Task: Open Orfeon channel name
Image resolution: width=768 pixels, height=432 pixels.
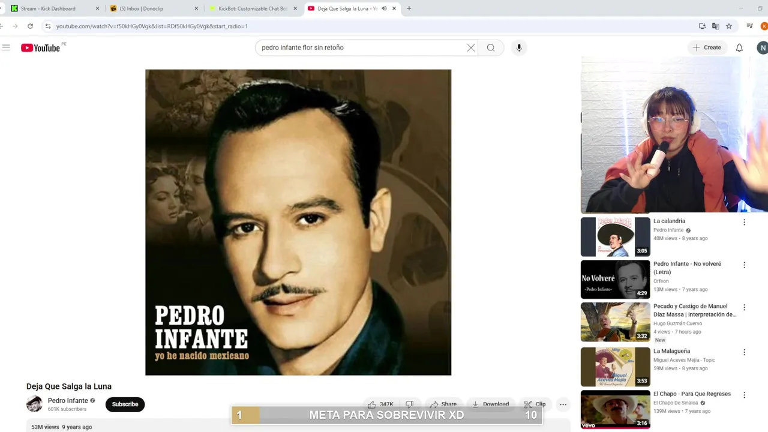Action: click(661, 281)
